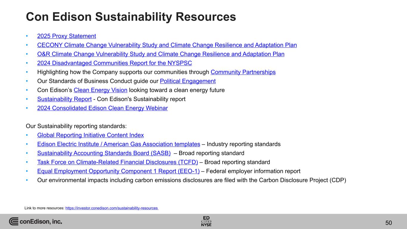This screenshot has height=229, width=407.
Task: Open Edison Electric Institute templates link
Action: pos(118,144)
